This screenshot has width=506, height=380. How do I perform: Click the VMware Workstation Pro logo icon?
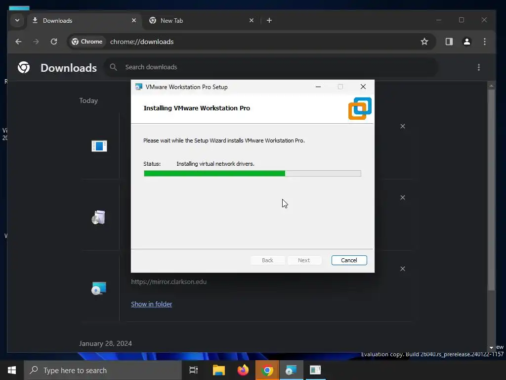click(360, 108)
